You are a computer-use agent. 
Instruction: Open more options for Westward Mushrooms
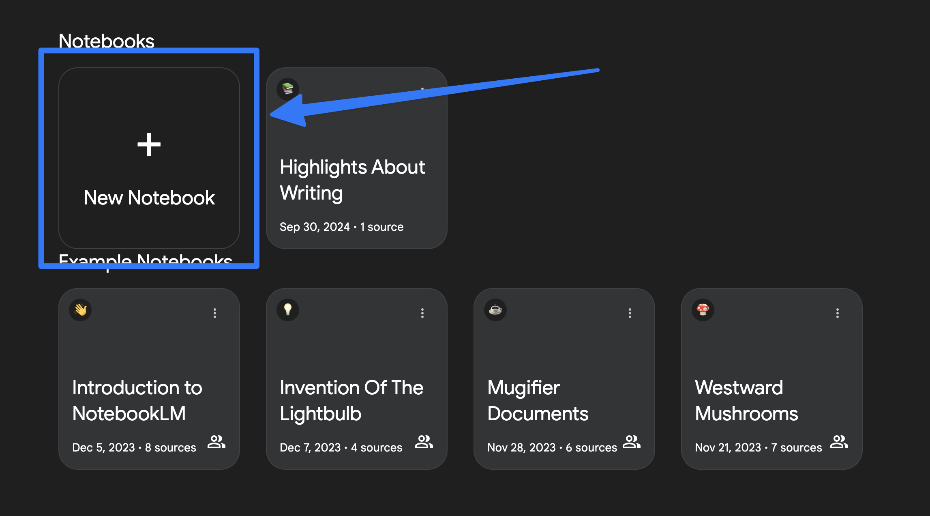(x=838, y=313)
